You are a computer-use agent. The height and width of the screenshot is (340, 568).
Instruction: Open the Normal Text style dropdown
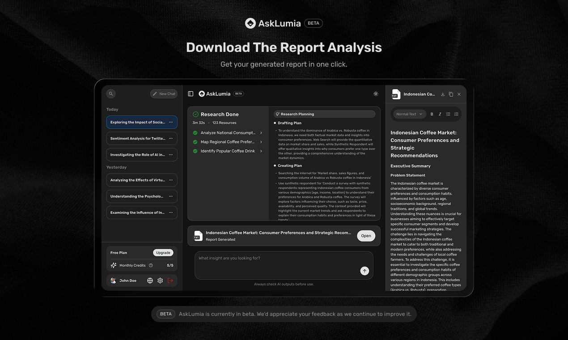[409, 114]
